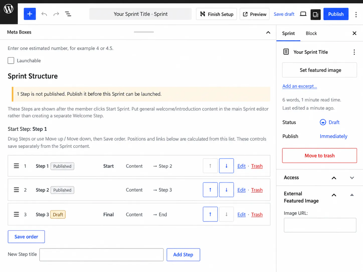Click the Access panel down chevron
363x272 pixels.
pos(352,178)
